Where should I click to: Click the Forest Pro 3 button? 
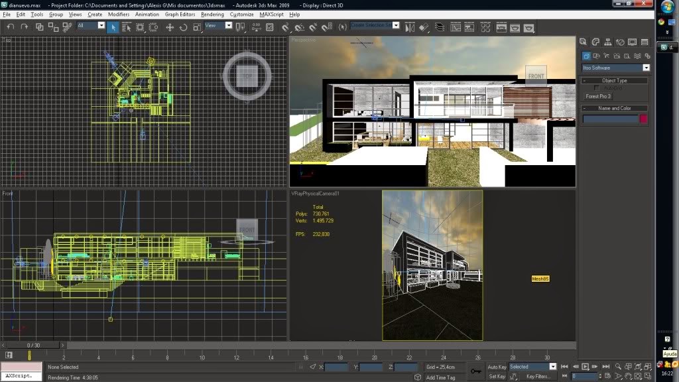[598, 96]
